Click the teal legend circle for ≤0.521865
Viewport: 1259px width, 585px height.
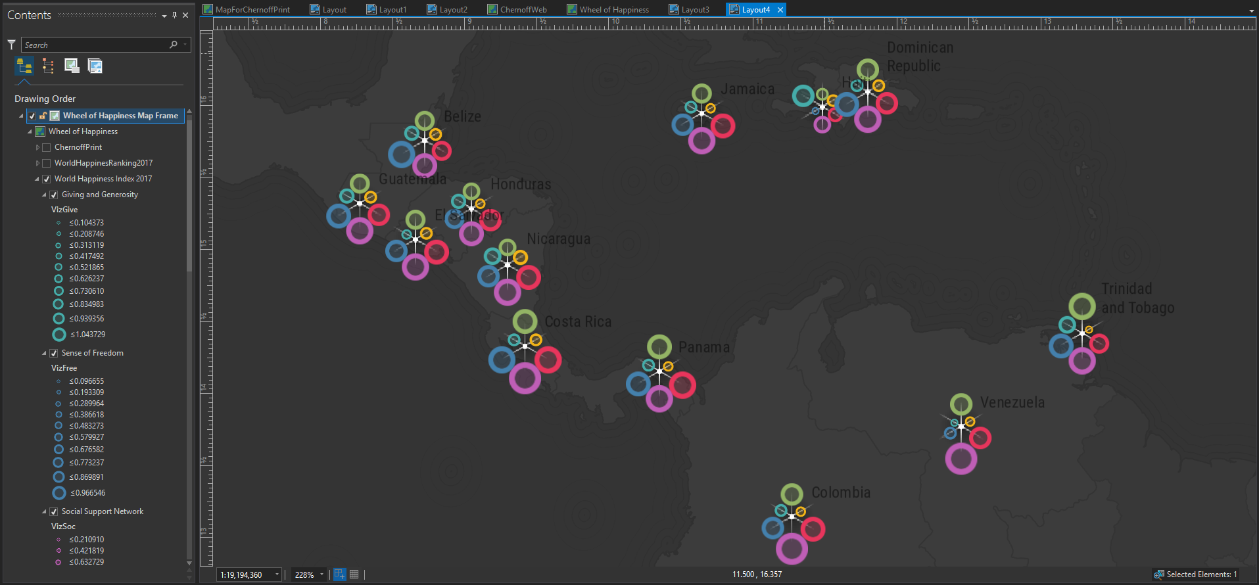(x=59, y=268)
